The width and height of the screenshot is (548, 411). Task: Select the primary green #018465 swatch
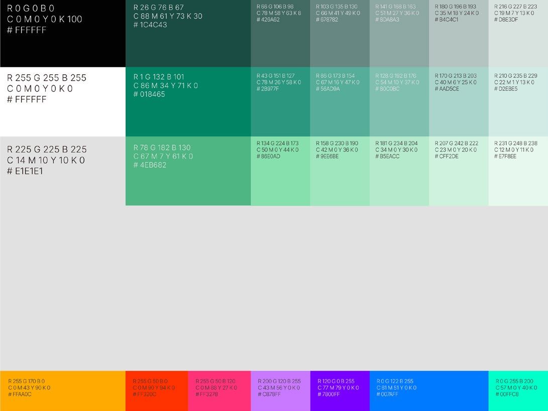tap(188, 101)
